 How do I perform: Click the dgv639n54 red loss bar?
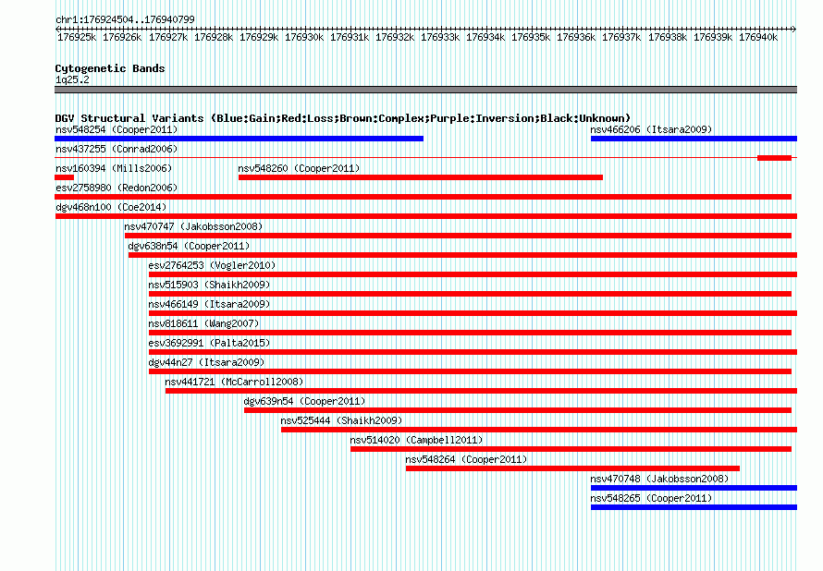(x=518, y=410)
